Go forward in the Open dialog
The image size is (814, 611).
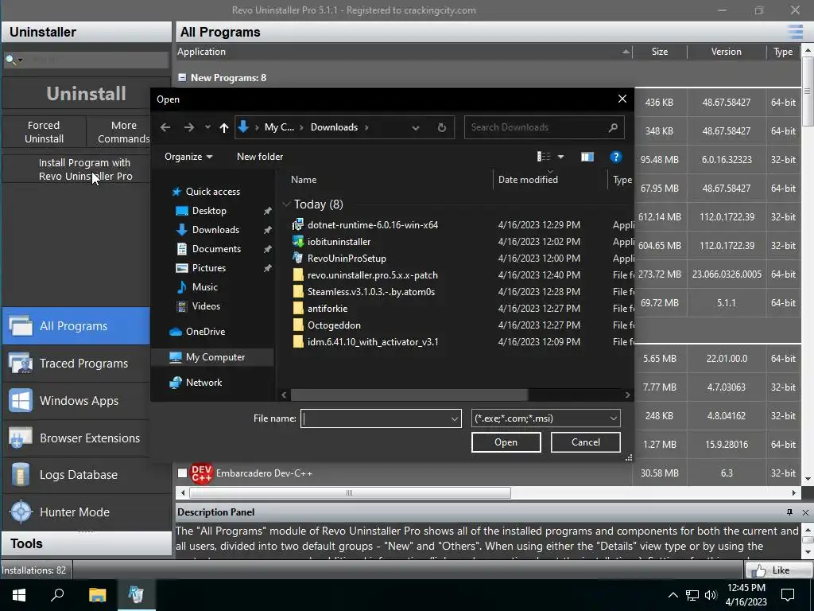pyautogui.click(x=189, y=127)
